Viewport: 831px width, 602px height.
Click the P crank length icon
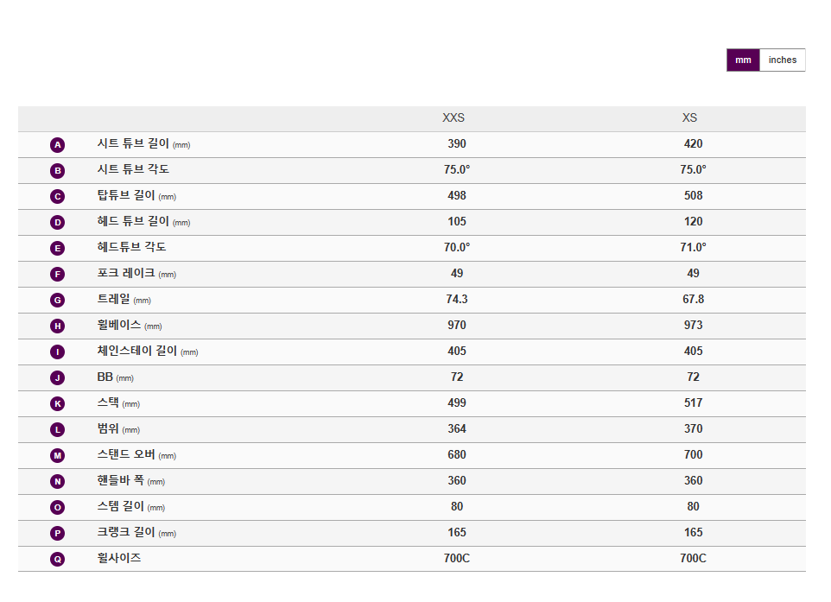tap(57, 533)
